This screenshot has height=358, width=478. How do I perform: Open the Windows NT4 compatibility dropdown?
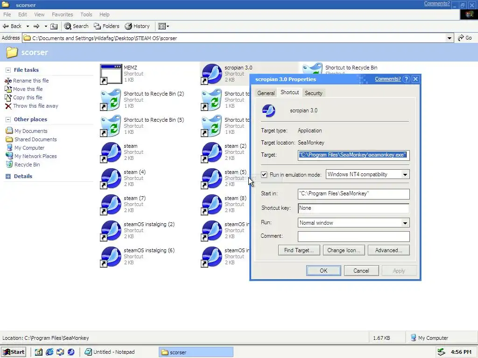[405, 175]
